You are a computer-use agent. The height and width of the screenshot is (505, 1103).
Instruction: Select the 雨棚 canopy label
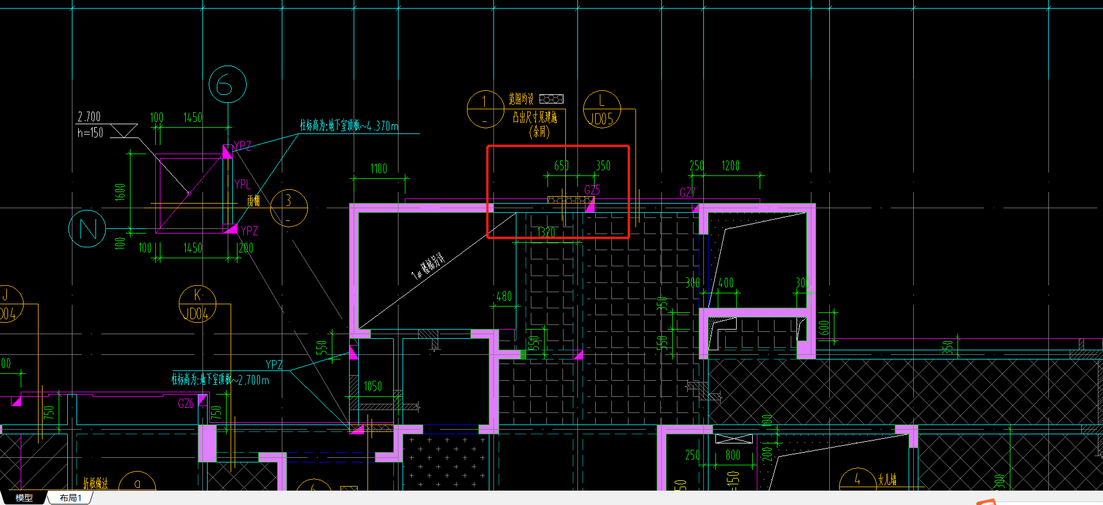point(254,200)
